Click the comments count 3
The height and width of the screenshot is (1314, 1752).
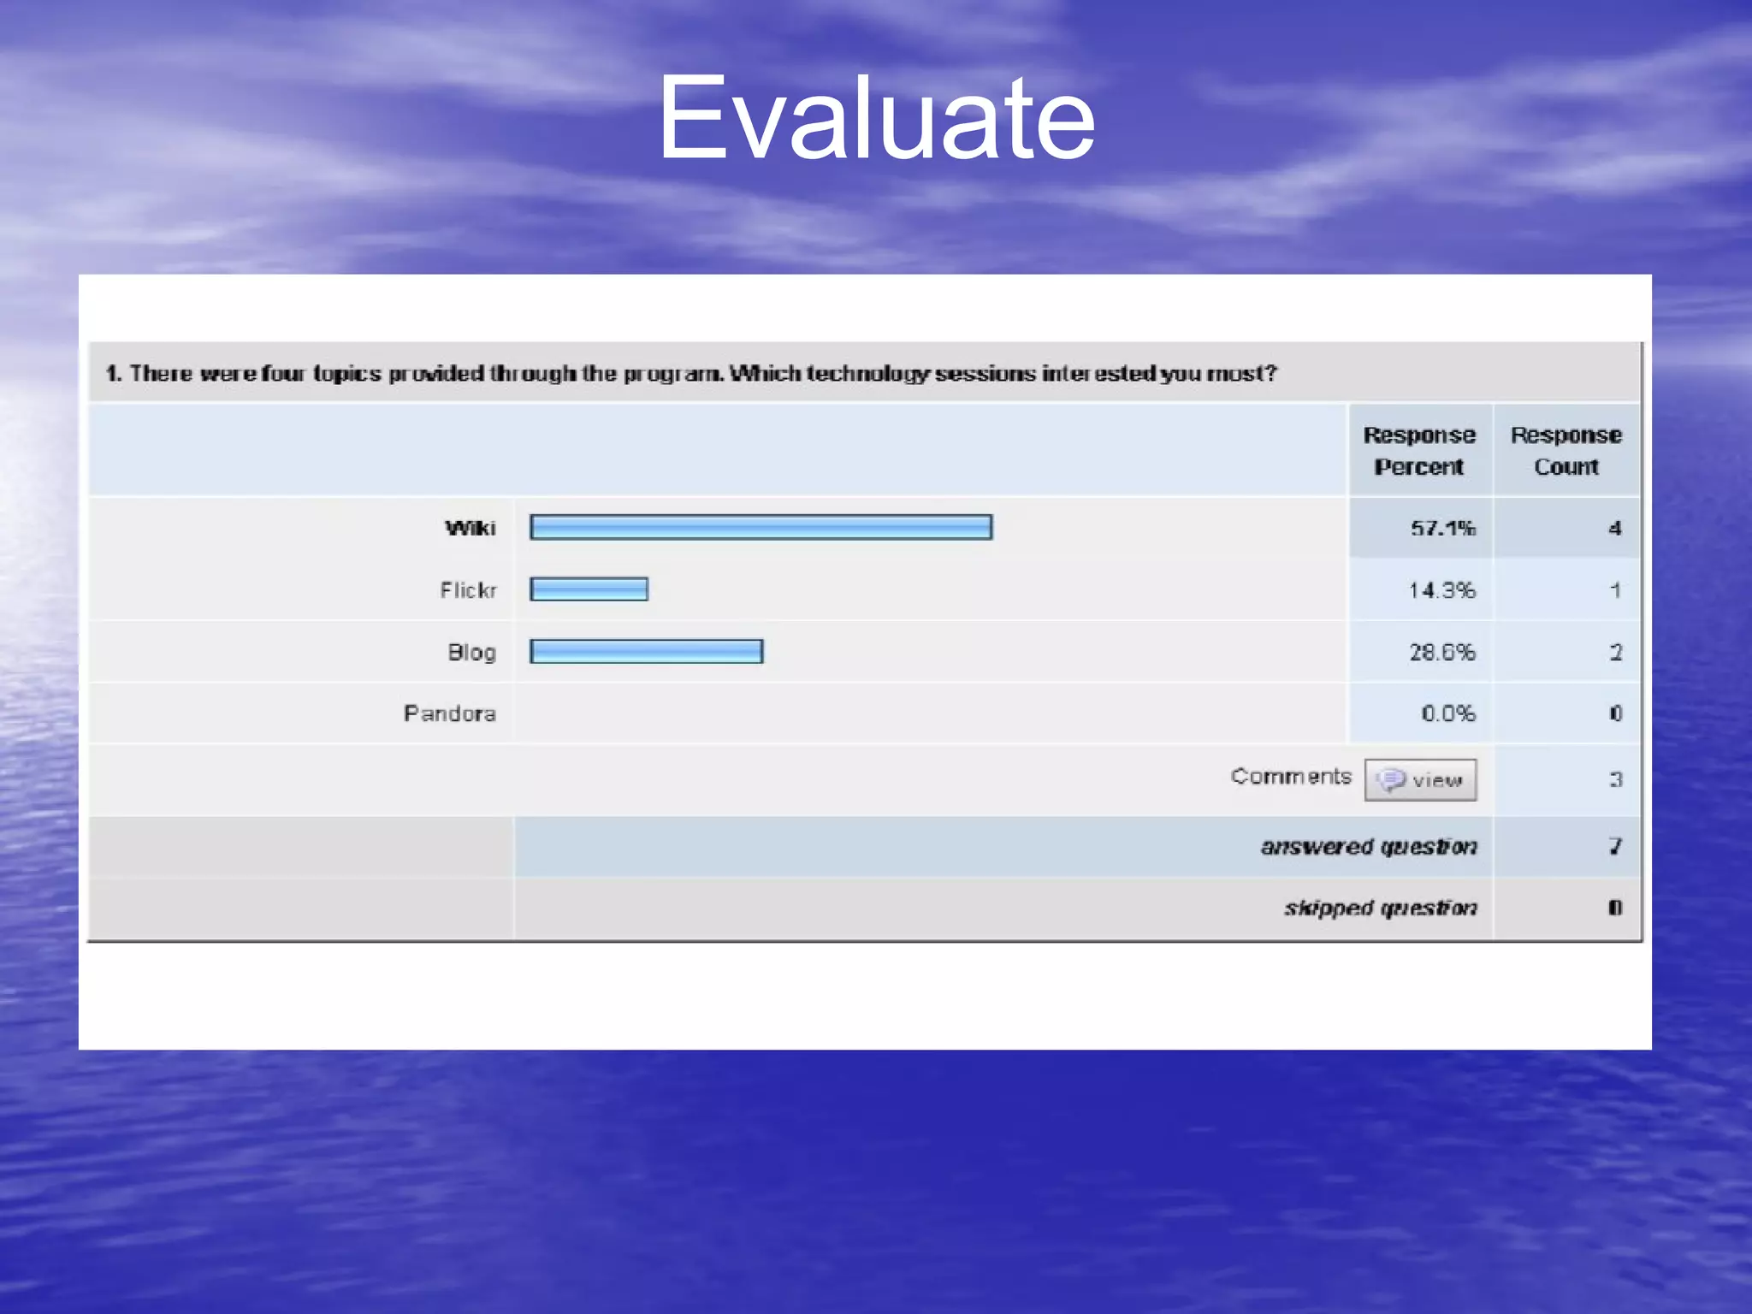point(1615,779)
